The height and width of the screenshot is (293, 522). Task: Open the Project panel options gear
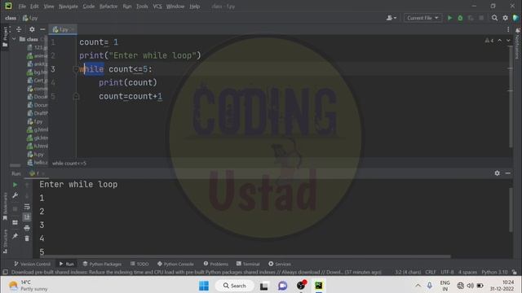pyautogui.click(x=32, y=29)
